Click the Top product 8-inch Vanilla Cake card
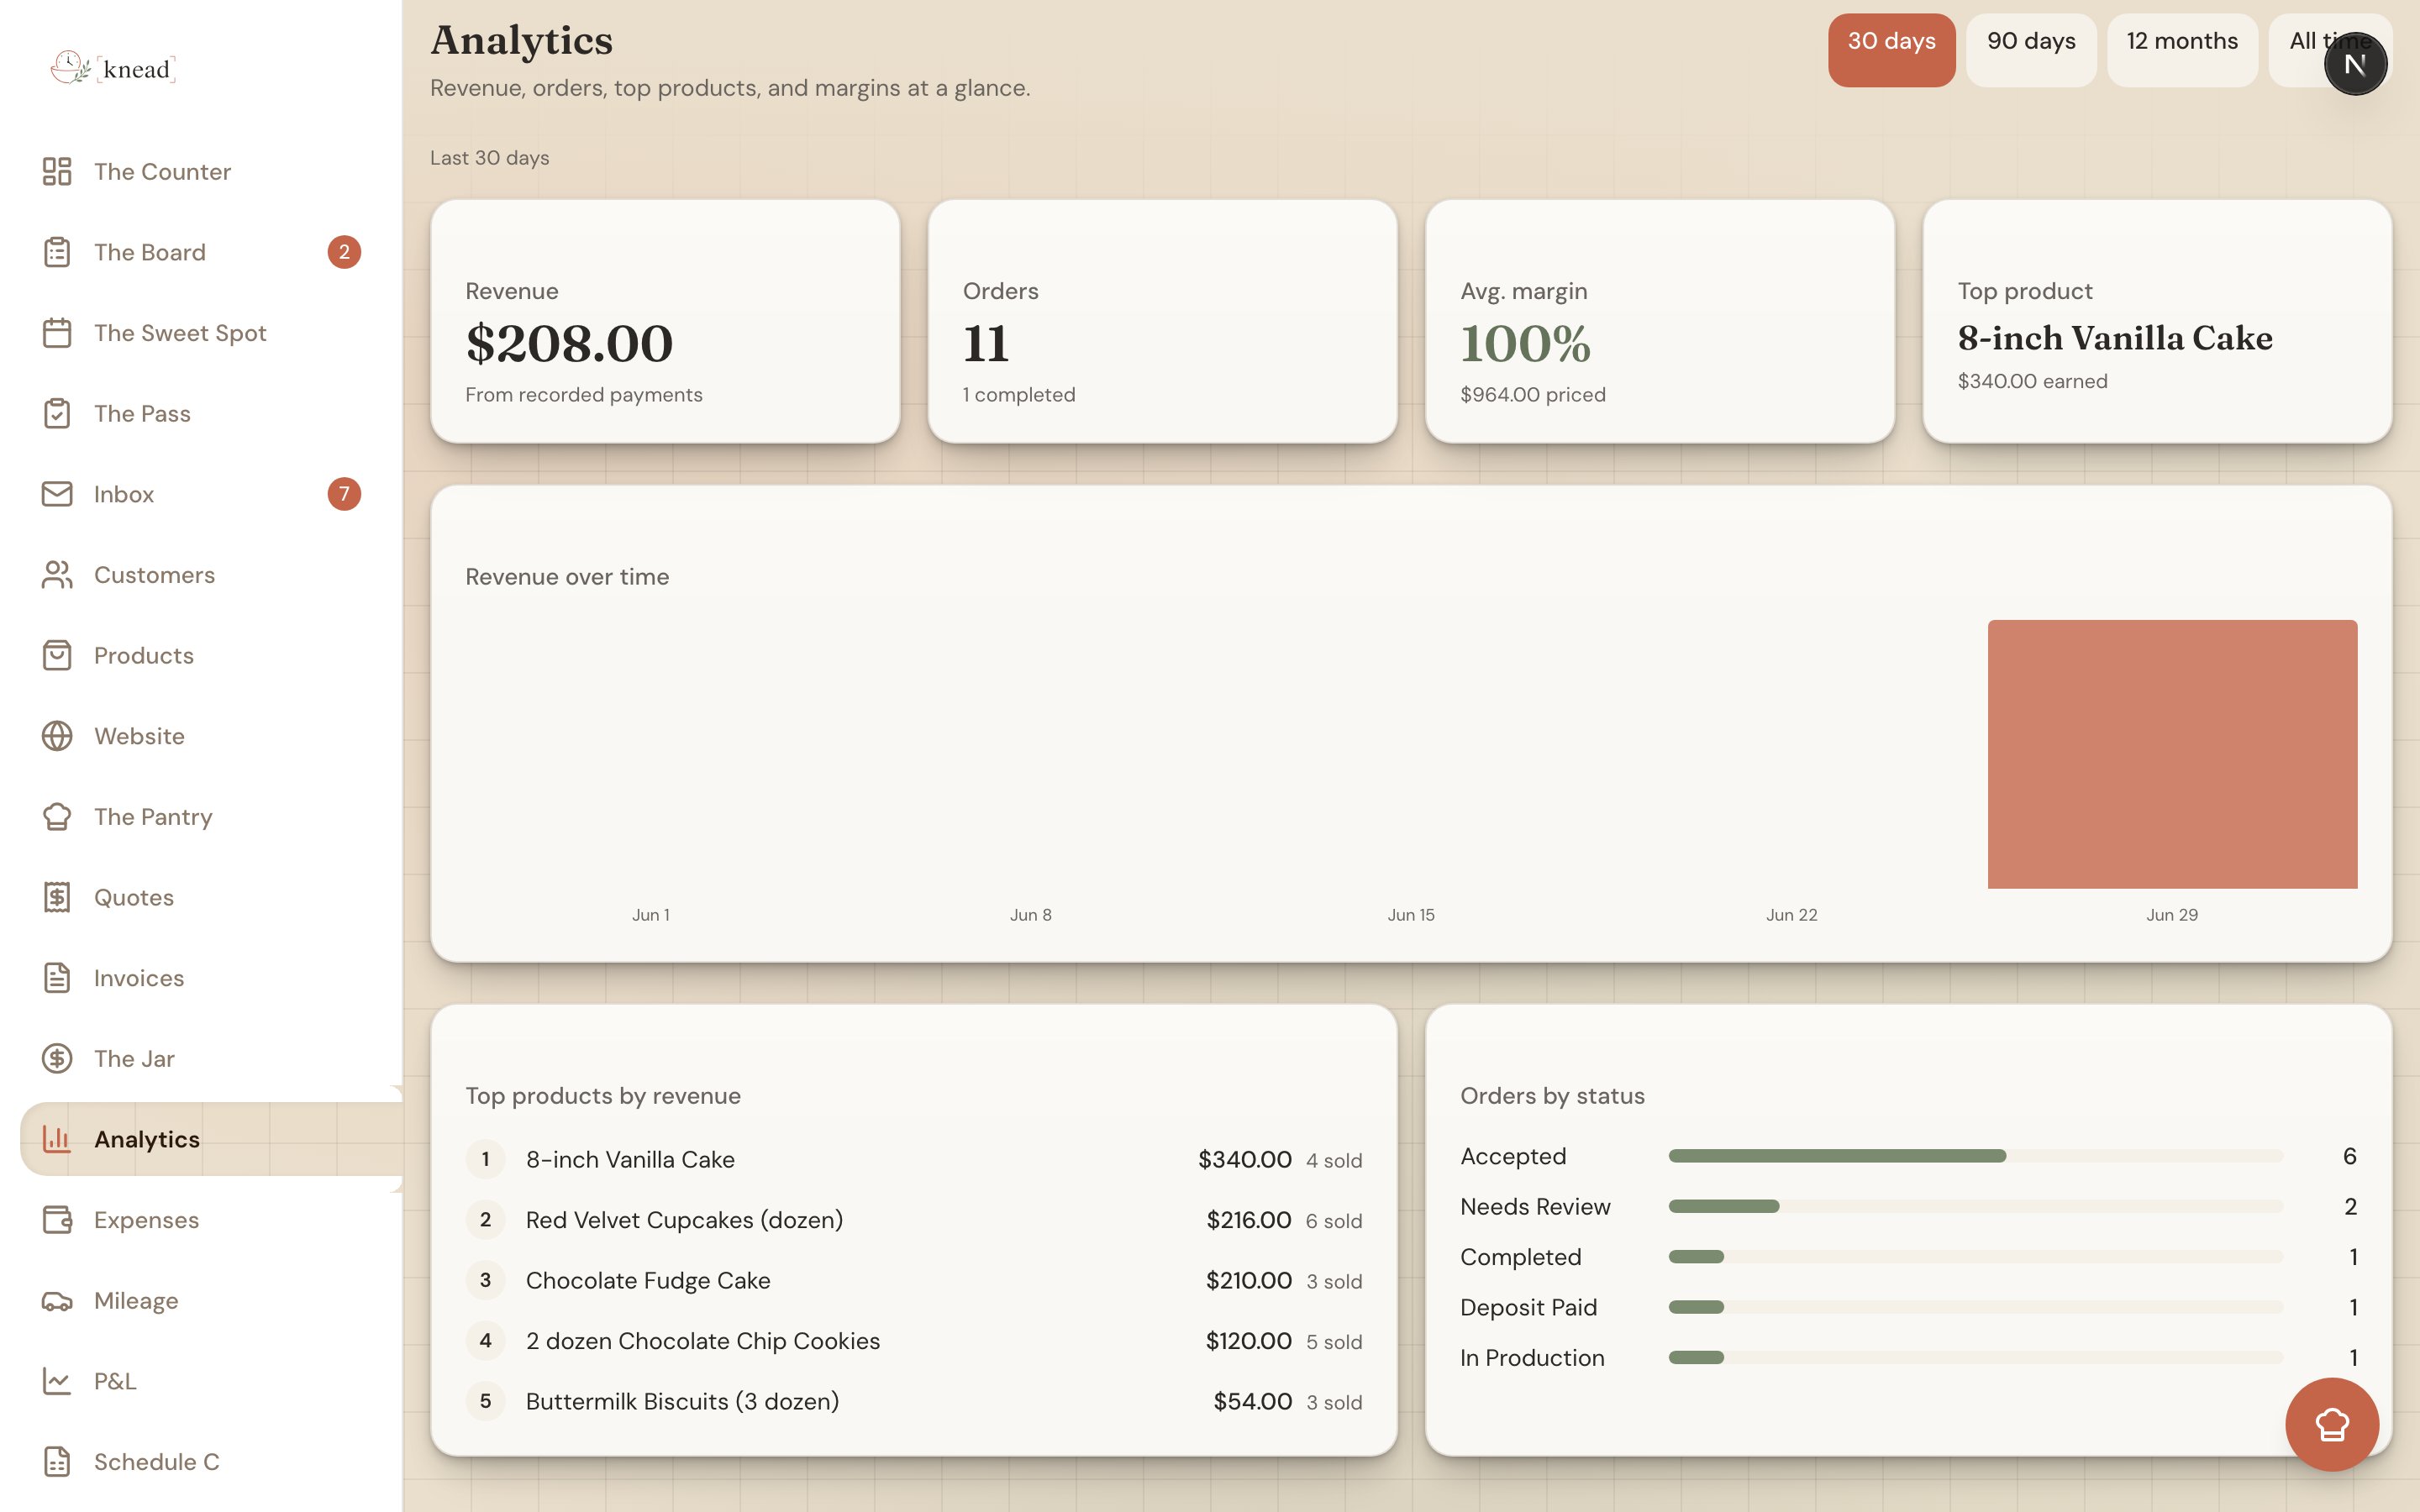 tap(2157, 321)
